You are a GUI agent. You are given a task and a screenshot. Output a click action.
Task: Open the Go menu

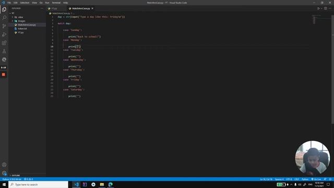point(41,3)
